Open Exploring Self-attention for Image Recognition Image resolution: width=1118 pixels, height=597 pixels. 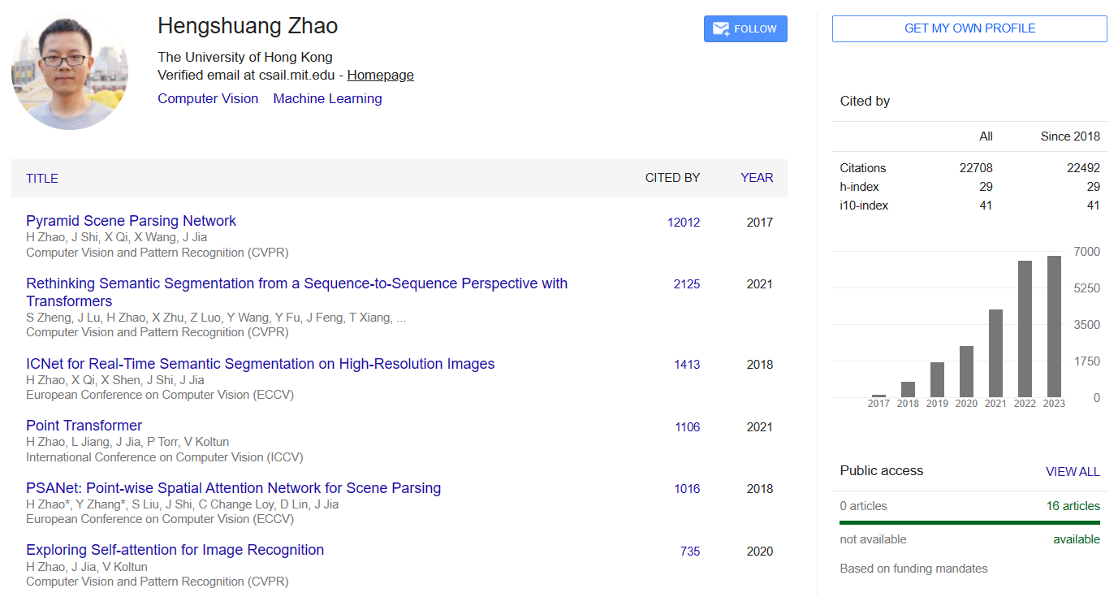(175, 550)
